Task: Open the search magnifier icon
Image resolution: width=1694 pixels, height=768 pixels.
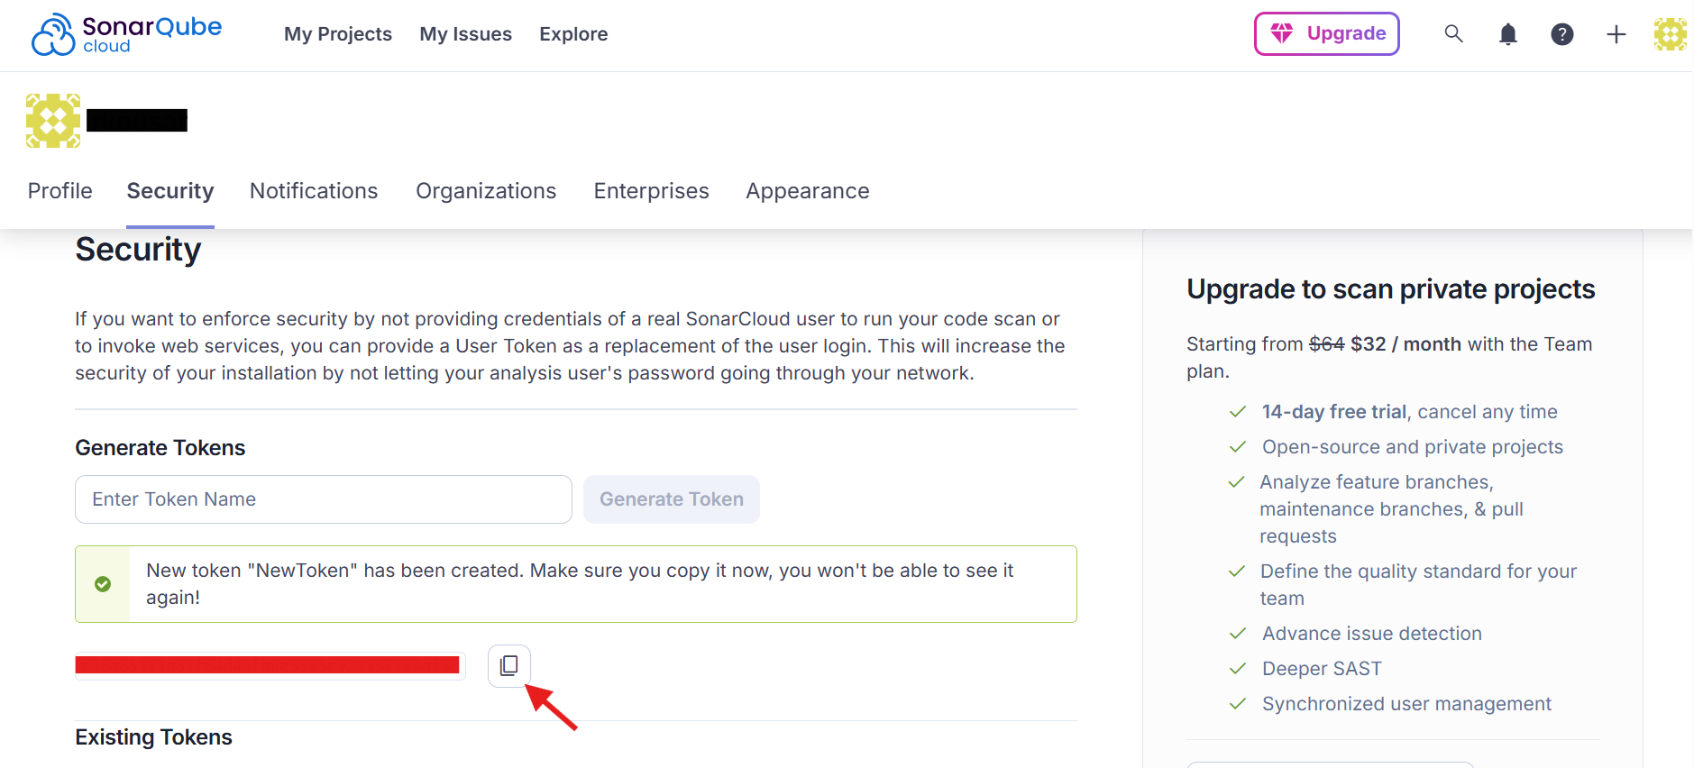Action: (x=1453, y=34)
